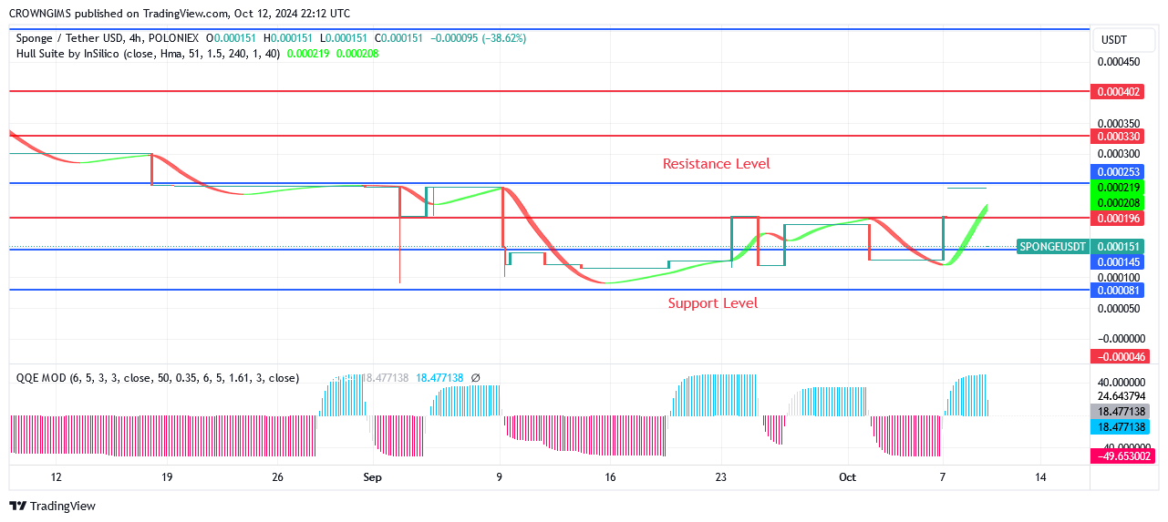1168x522 pixels.
Task: Select the Sep label on the time axis
Action: click(x=371, y=477)
